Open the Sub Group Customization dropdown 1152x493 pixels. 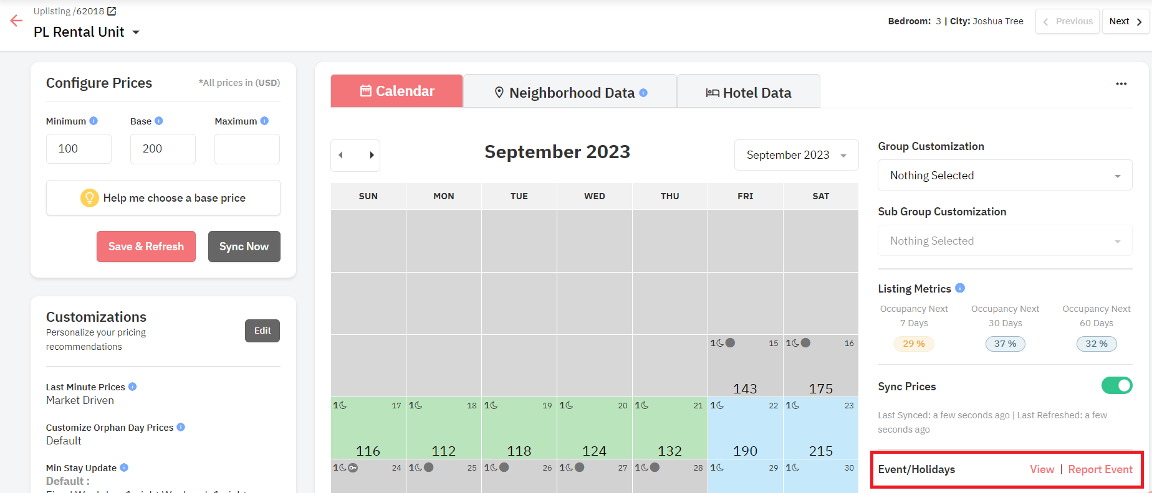(x=1005, y=241)
